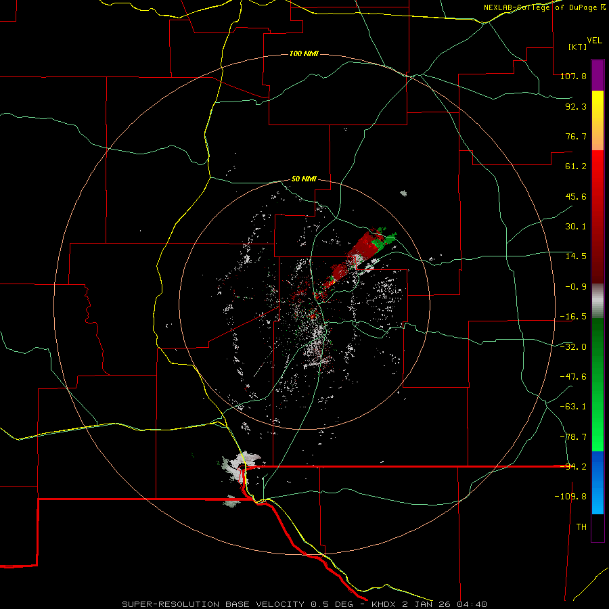Screen dimensions: 609x609
Task: Click the 45.6 velocity scale value
Action: click(x=576, y=196)
